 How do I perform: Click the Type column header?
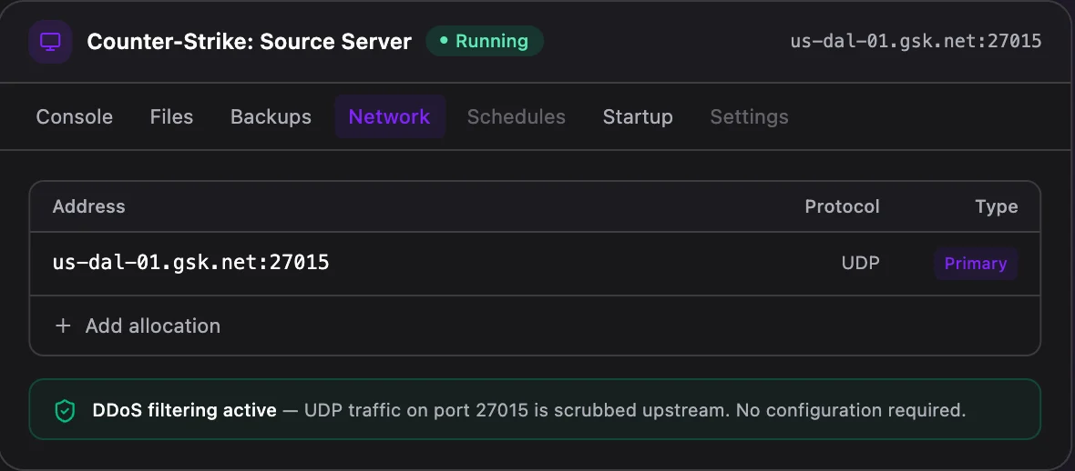997,206
